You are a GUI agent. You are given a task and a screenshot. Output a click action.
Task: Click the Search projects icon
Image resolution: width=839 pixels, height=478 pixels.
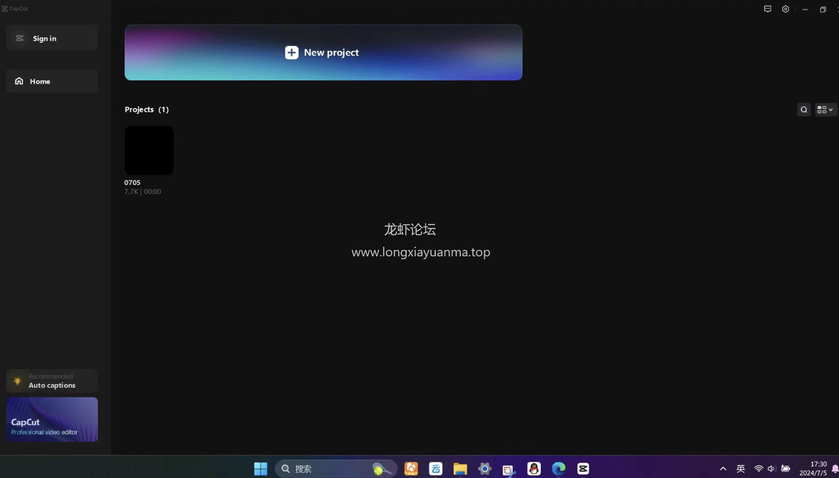[804, 110]
